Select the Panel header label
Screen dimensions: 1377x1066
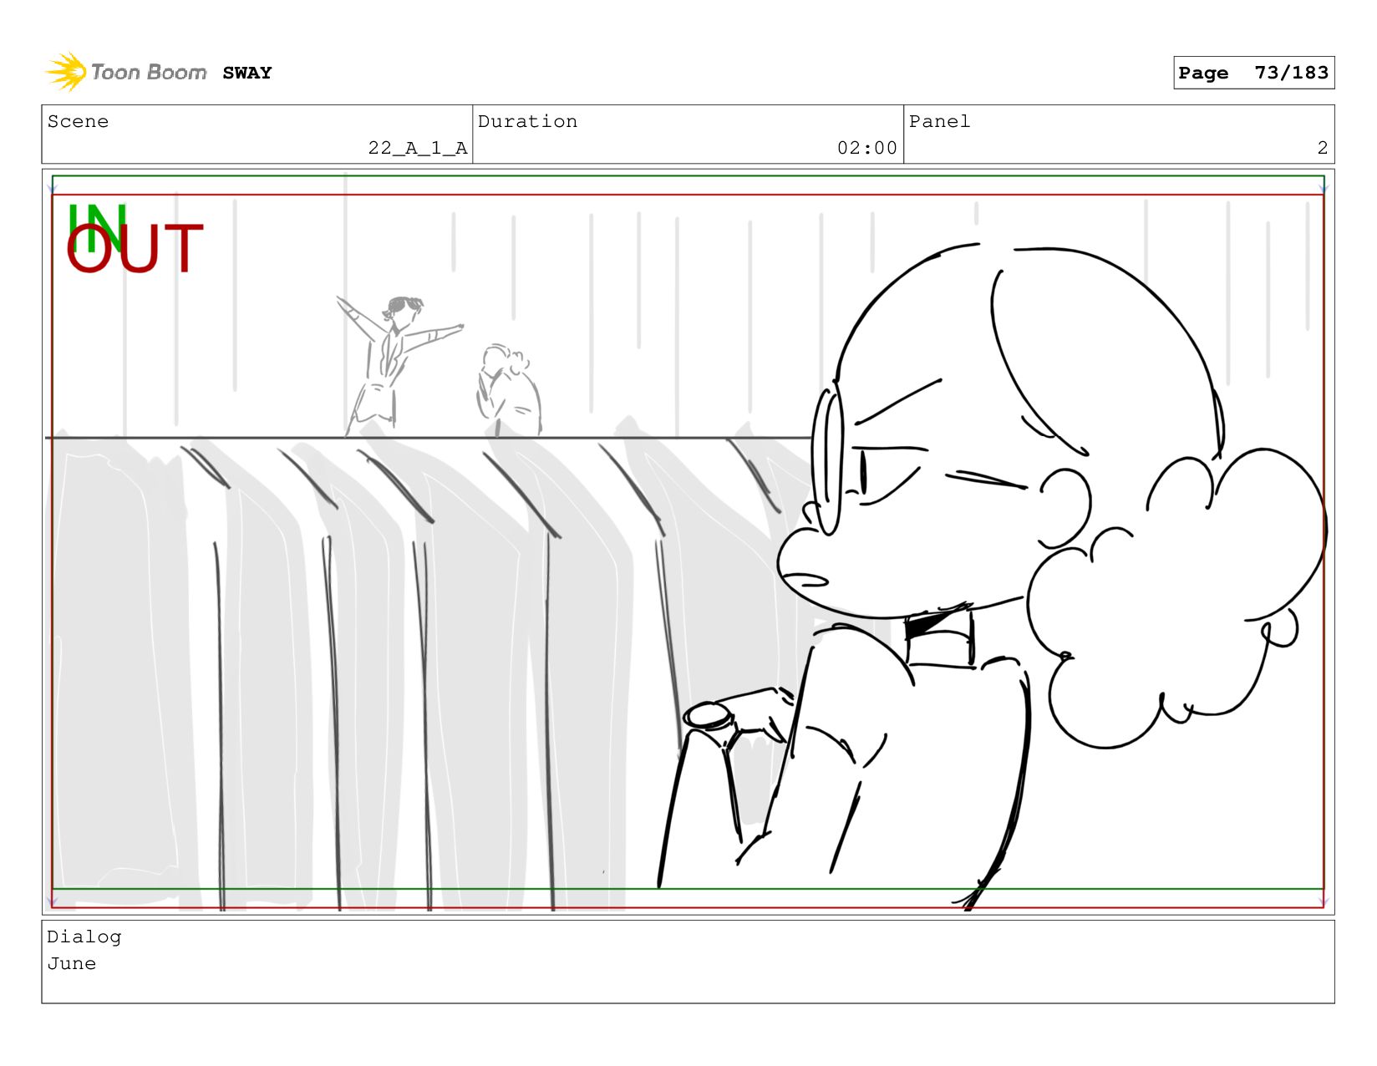click(x=939, y=121)
